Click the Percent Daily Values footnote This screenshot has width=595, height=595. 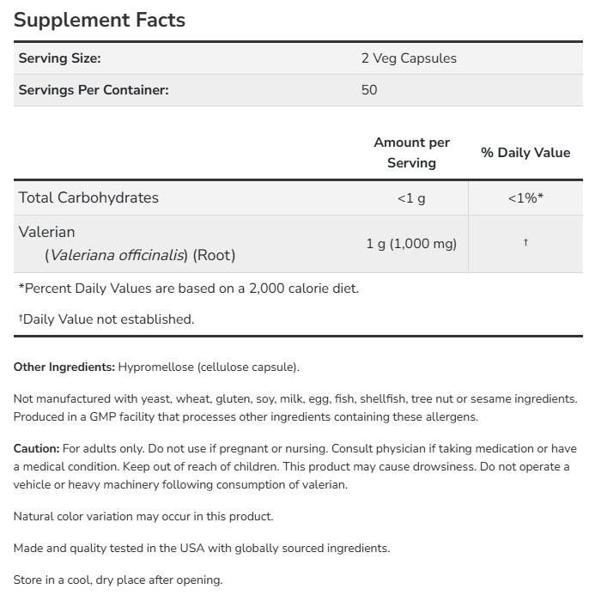(188, 288)
